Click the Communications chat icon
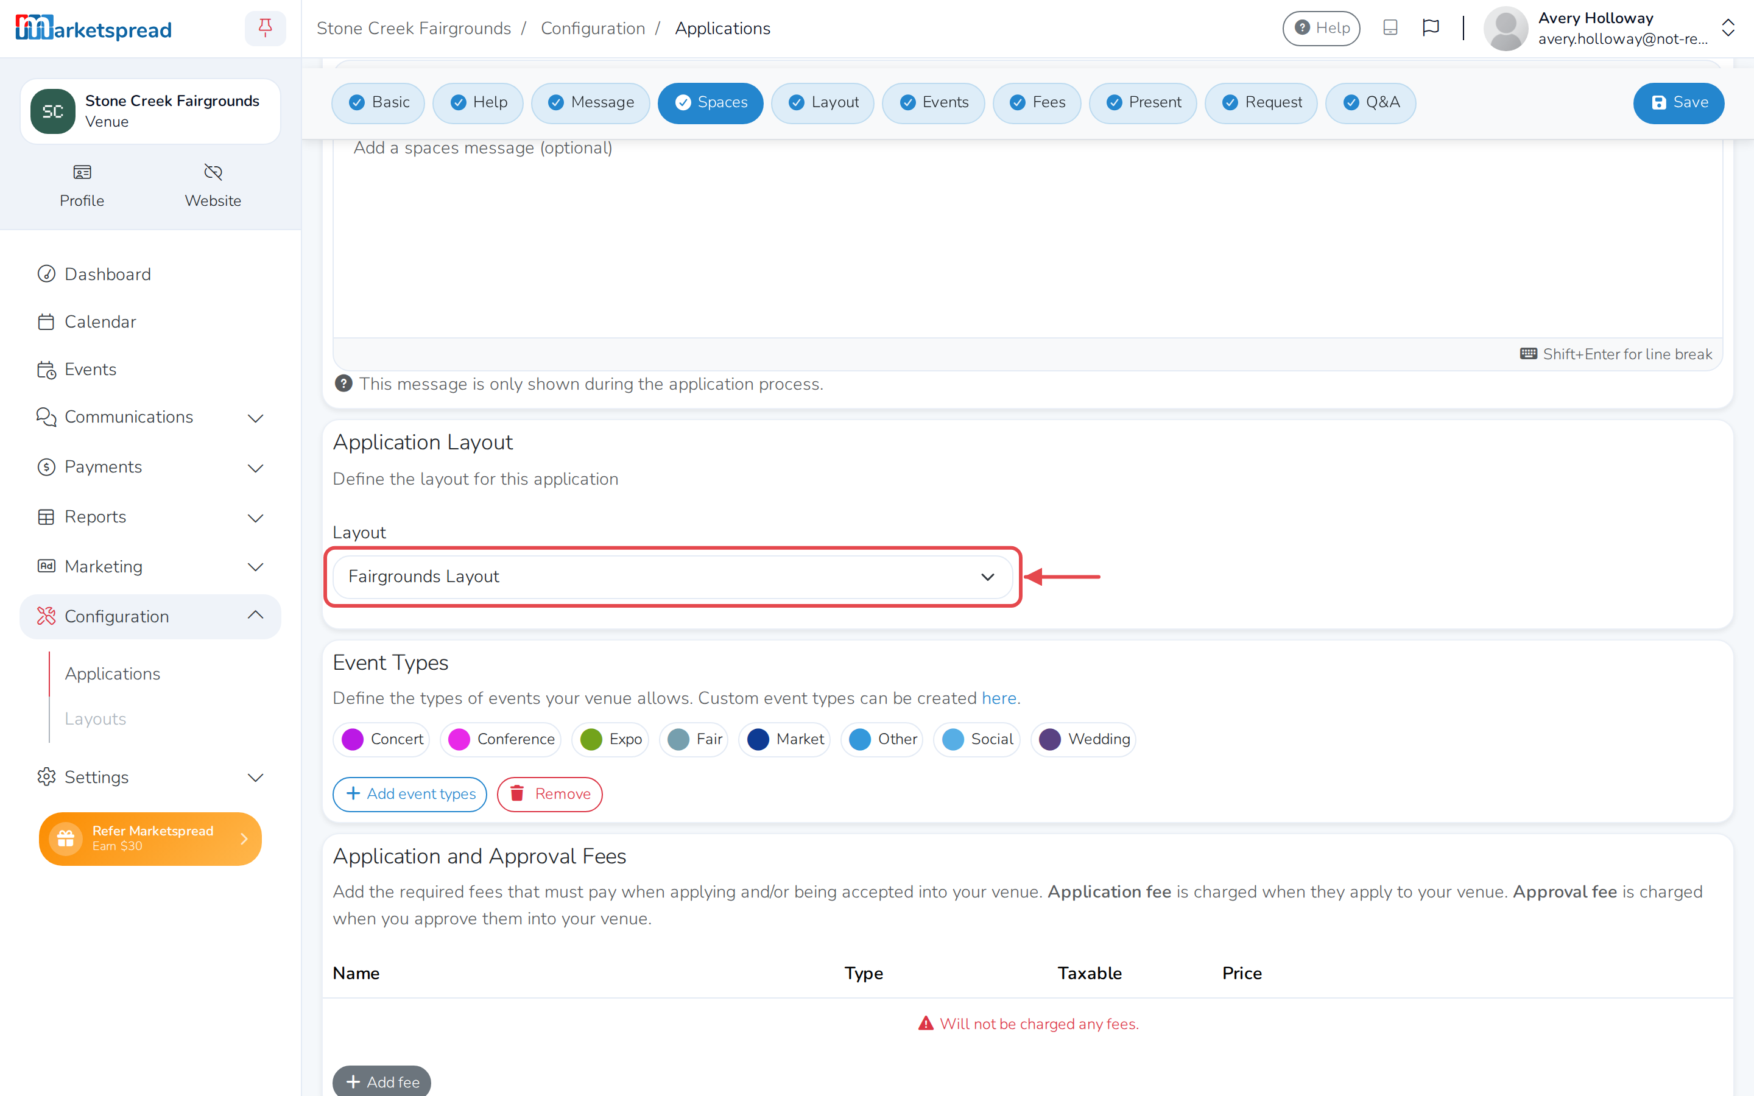The height and width of the screenshot is (1096, 1754). point(46,417)
